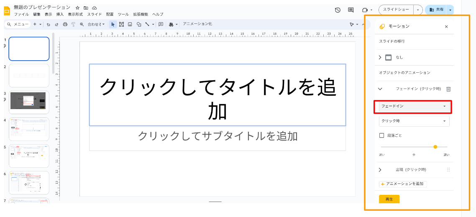Screen dimensions: 476x217
Task: Click the pointer mode icon in toolbar
Action: click(x=352, y=24)
